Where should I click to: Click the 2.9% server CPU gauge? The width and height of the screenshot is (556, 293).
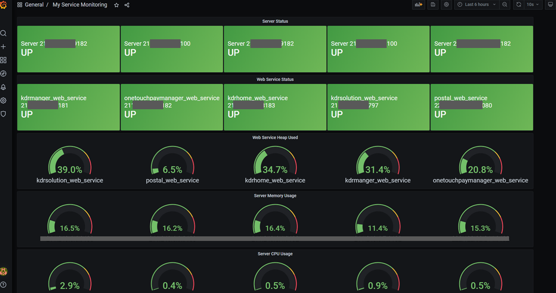pos(70,277)
